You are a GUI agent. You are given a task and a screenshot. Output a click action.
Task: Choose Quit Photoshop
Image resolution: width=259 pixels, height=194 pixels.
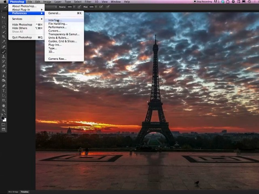tap(27, 37)
